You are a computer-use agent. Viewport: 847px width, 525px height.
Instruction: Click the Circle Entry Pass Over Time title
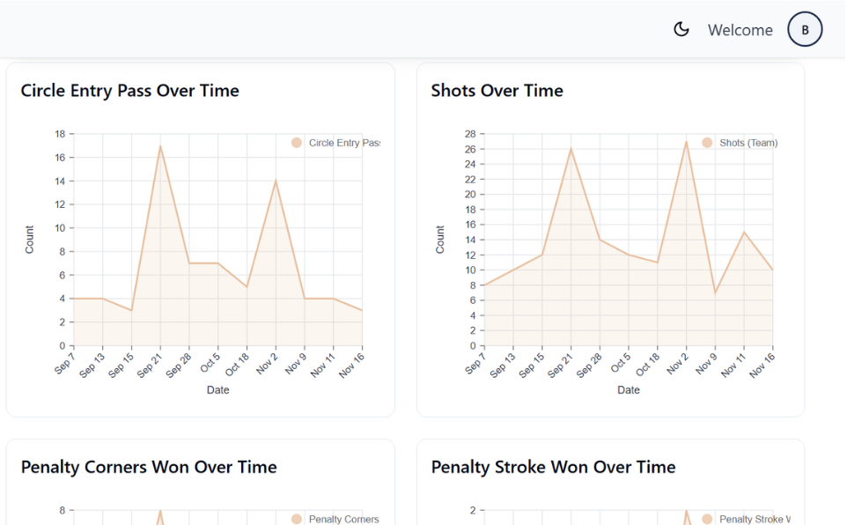pyautogui.click(x=129, y=90)
